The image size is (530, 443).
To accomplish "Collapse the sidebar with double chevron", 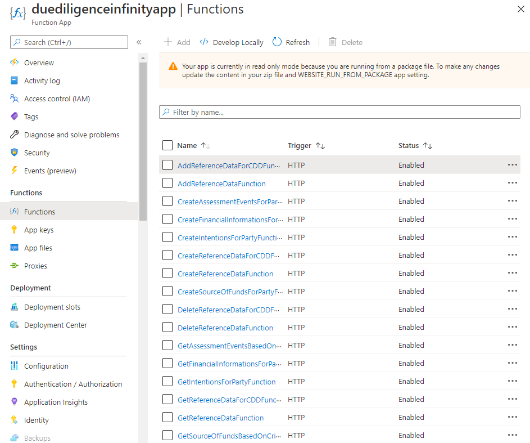I will tap(139, 42).
